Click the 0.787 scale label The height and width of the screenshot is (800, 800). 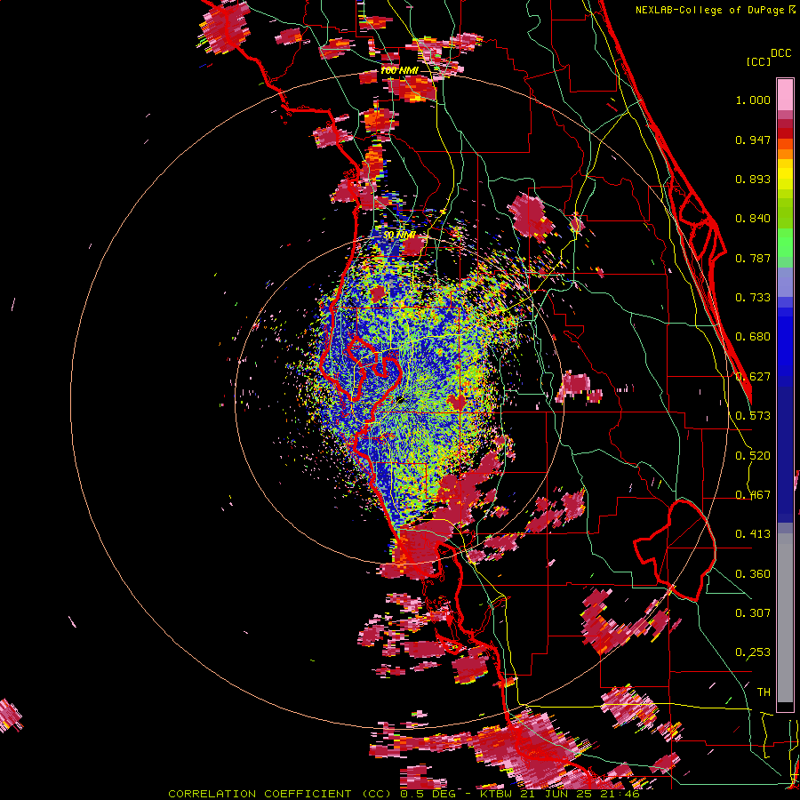(x=753, y=258)
